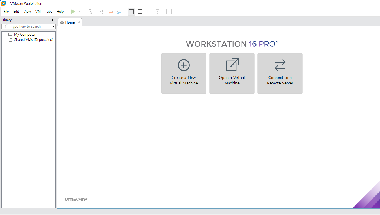Image resolution: width=380 pixels, height=215 pixels.
Task: Click the Unity mode toolbar icon
Action: (157, 12)
